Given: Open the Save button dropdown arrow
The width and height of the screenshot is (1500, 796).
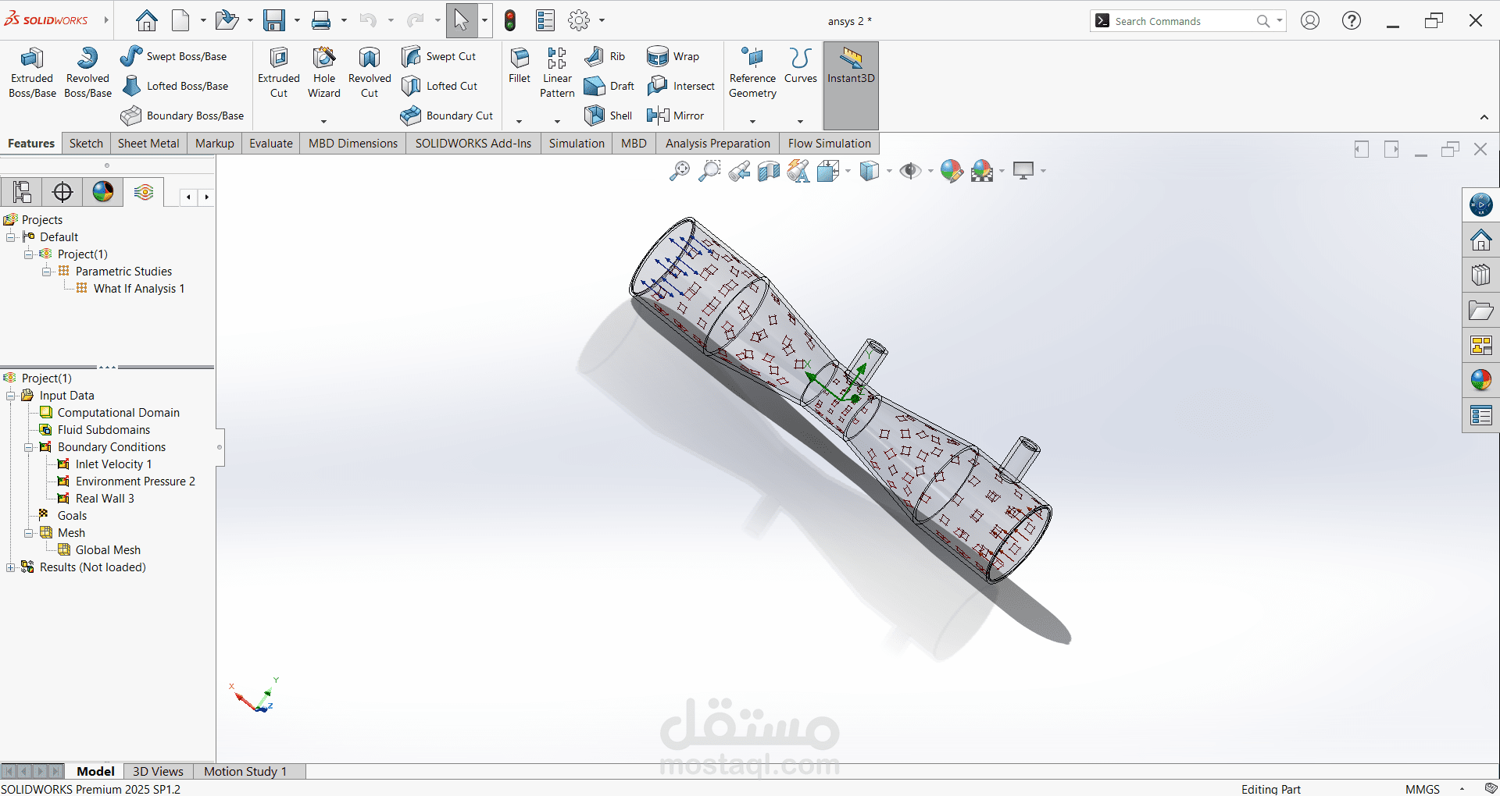Looking at the screenshot, I should pyautogui.click(x=297, y=21).
